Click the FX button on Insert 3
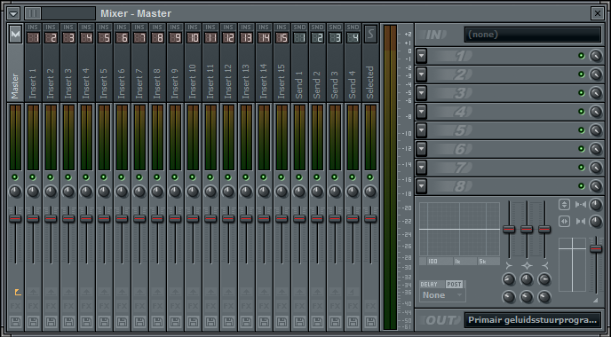 tap(68, 306)
